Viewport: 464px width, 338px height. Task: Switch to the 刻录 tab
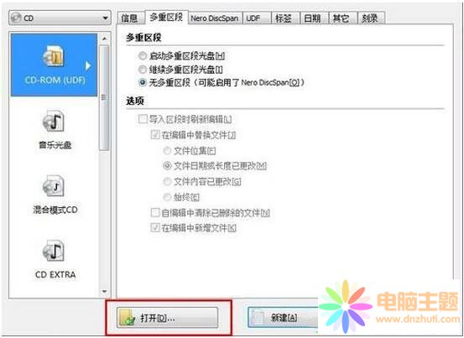[x=371, y=18]
